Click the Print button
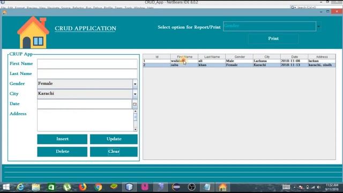Viewport: 343px width, 193px height. click(273, 39)
